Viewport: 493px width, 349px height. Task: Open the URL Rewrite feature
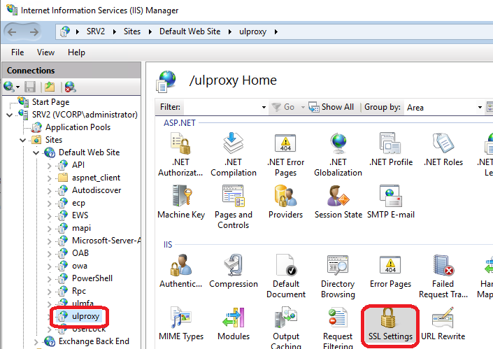click(x=443, y=324)
